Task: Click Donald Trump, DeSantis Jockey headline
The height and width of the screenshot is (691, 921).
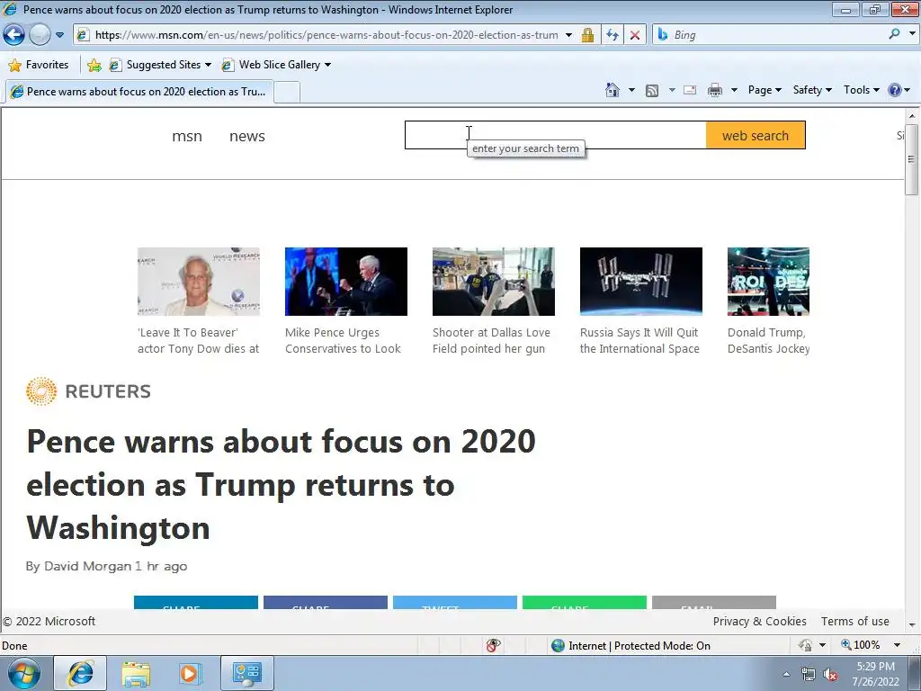Action: tap(768, 341)
